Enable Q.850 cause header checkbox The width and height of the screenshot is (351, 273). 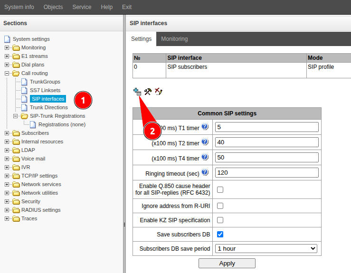click(220, 190)
